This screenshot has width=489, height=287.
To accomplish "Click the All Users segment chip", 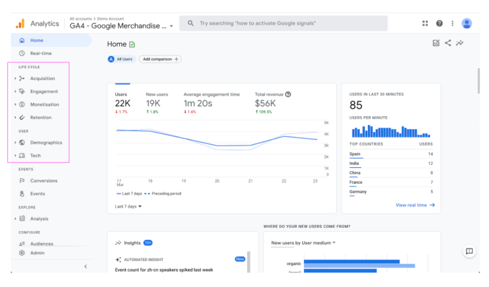I will pos(121,59).
